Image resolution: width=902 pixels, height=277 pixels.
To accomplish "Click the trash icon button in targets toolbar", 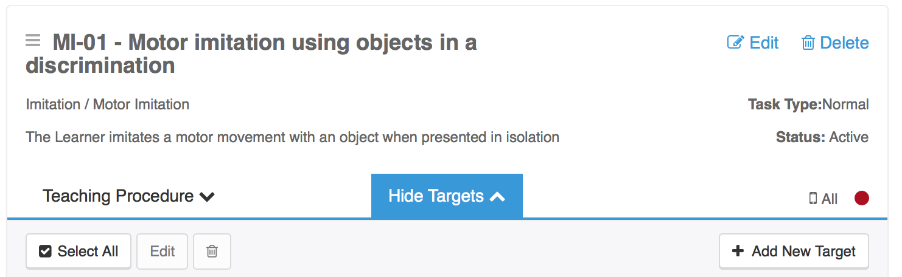I will pos(212,251).
